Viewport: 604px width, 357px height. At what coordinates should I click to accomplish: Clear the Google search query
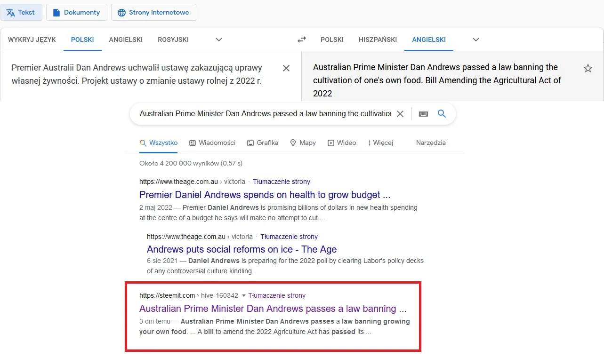(x=400, y=114)
